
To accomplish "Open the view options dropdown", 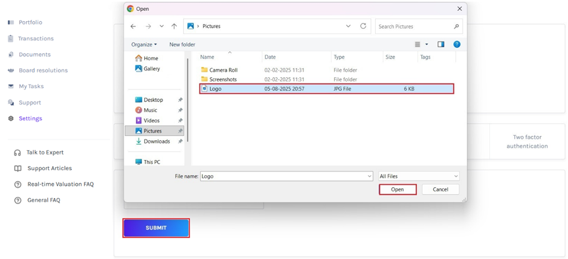I will [427, 45].
